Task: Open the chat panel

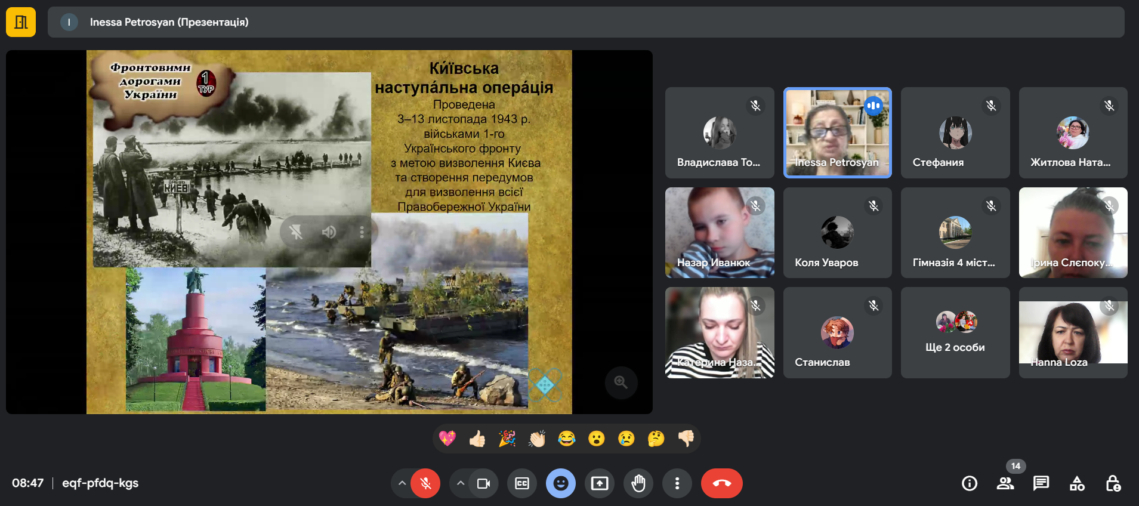Action: tap(1041, 483)
